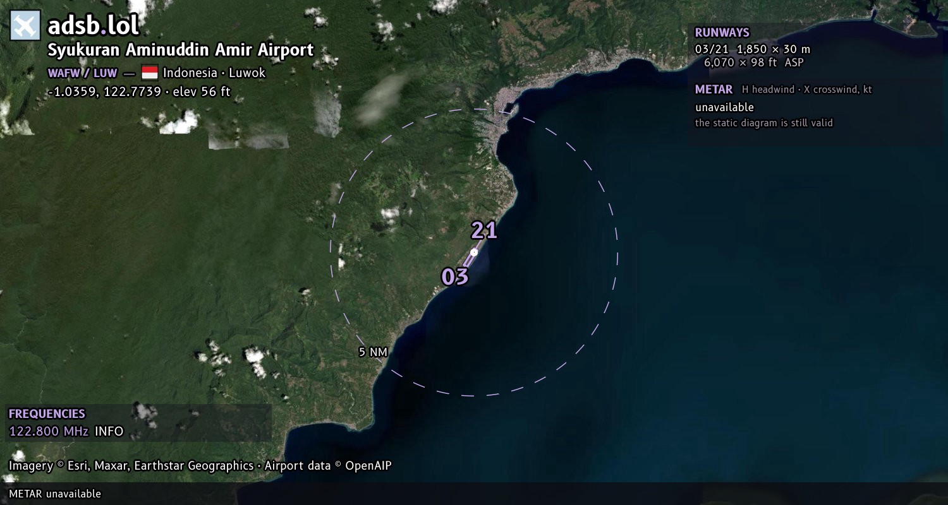The image size is (948, 505).
Task: Click the adsb.lol airplane logo icon
Action: [x=25, y=26]
